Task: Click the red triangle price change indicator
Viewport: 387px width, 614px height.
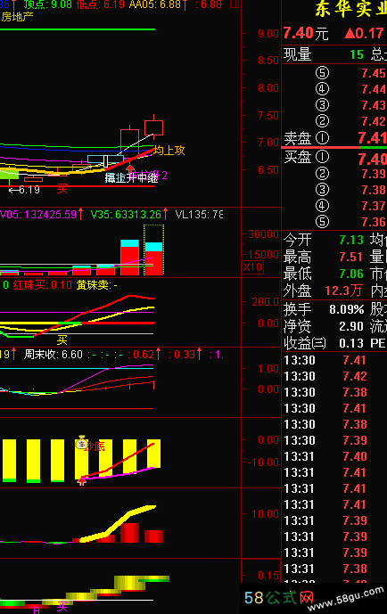Action: point(350,33)
